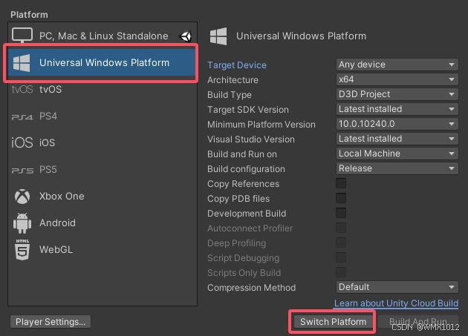Click the Target Device label
468x336 pixels.
(237, 65)
